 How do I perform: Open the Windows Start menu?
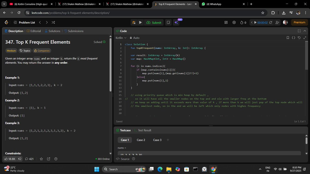point(97,169)
